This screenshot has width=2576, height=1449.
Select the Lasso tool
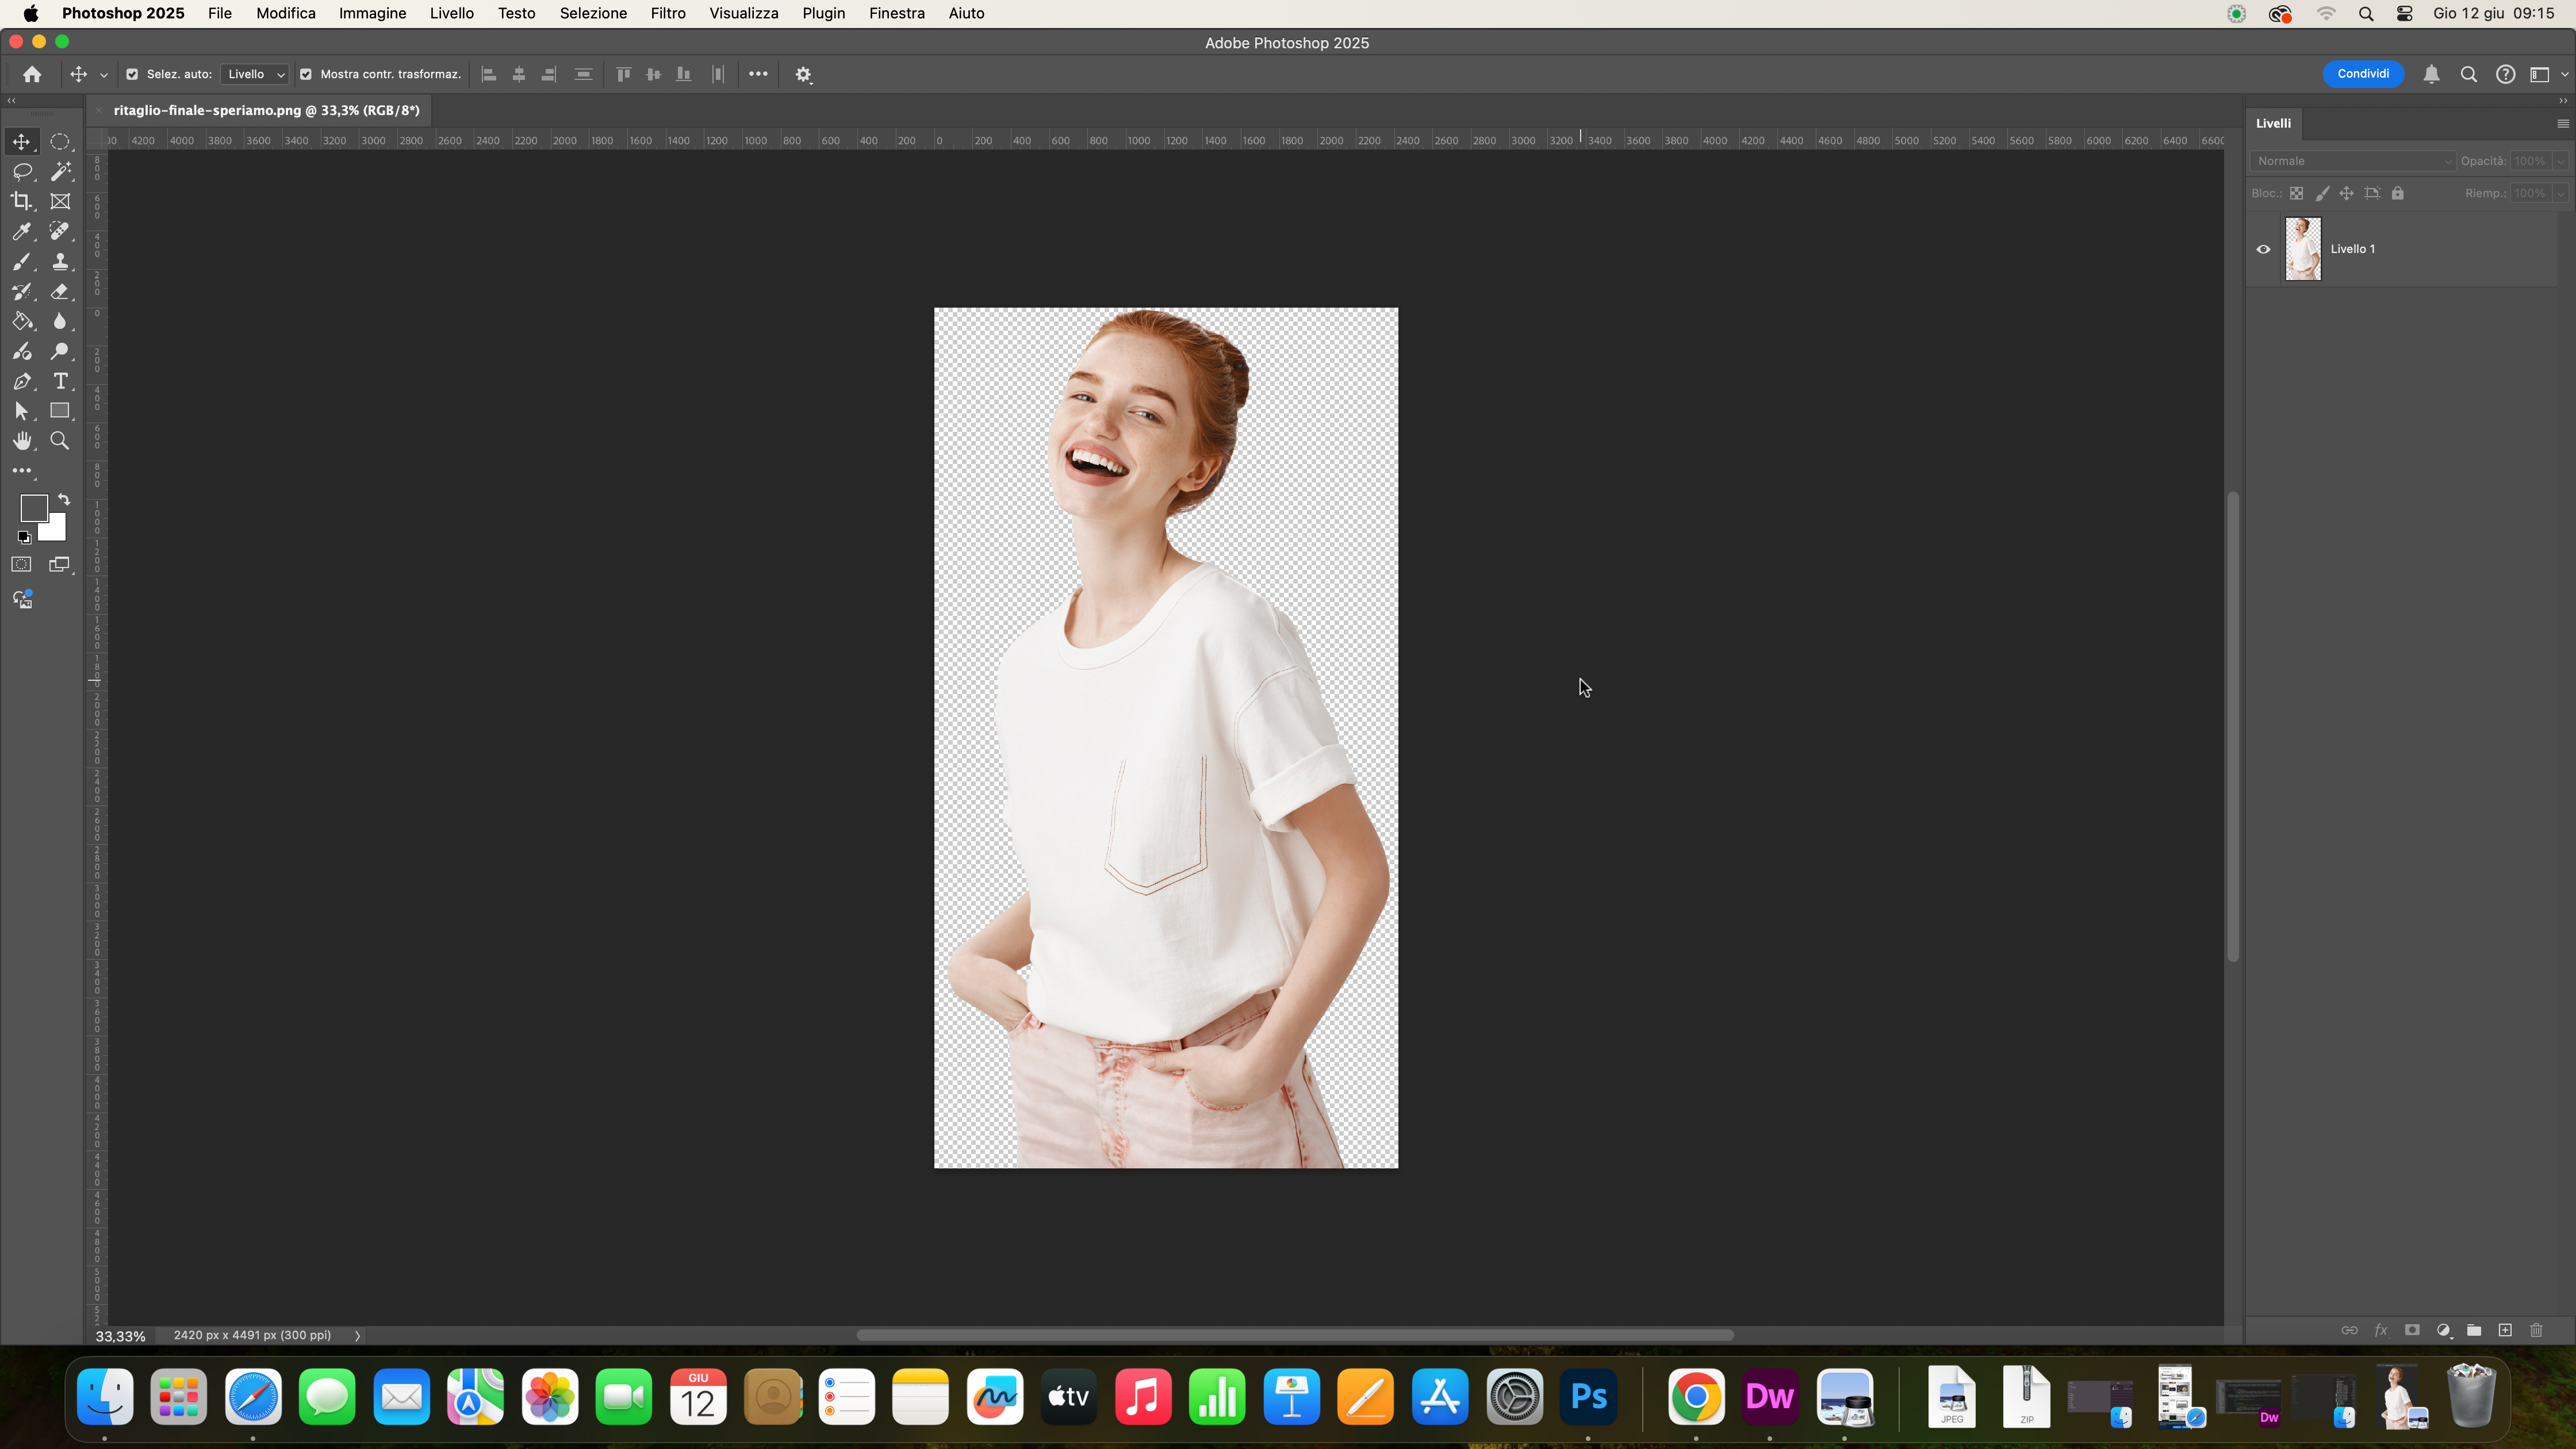[x=22, y=172]
